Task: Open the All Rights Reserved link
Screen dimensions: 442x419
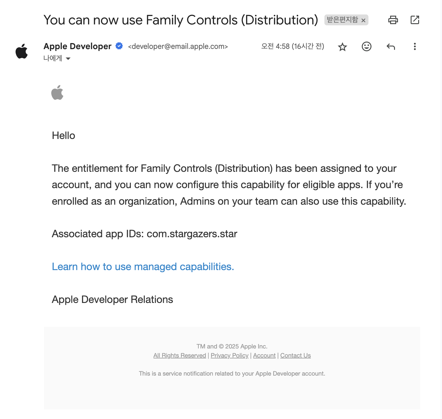Action: (x=180, y=355)
